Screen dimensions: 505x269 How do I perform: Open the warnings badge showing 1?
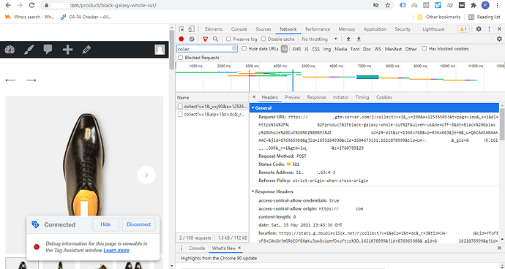[463, 29]
